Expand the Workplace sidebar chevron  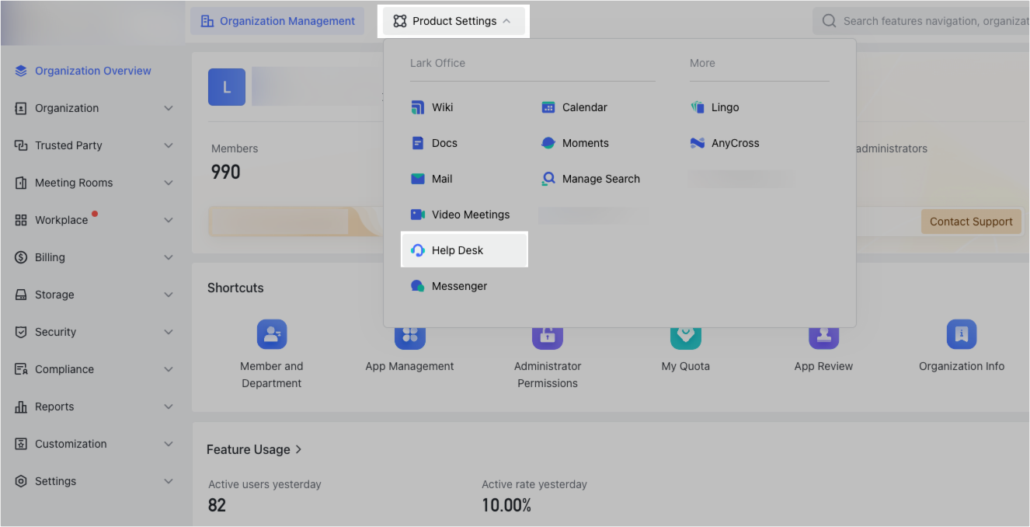169,220
